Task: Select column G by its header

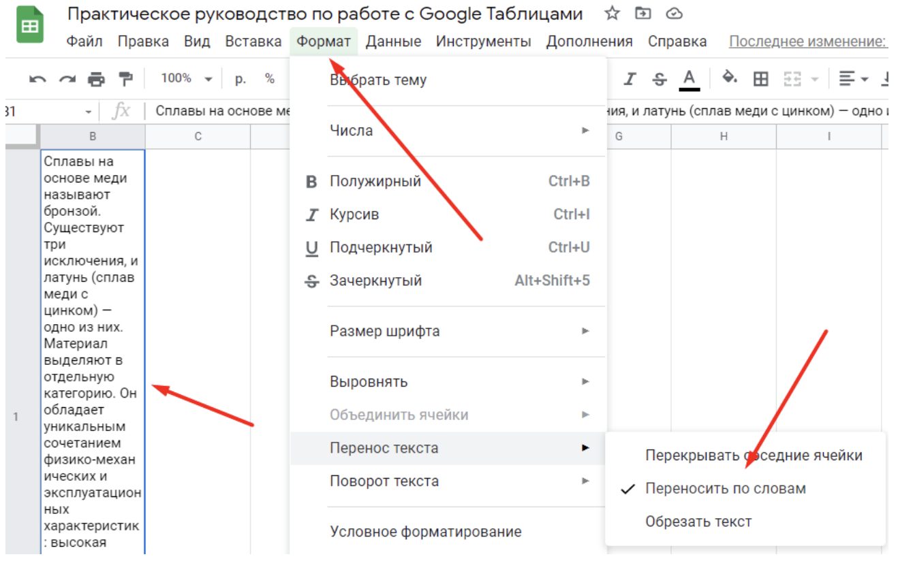Action: 619,136
